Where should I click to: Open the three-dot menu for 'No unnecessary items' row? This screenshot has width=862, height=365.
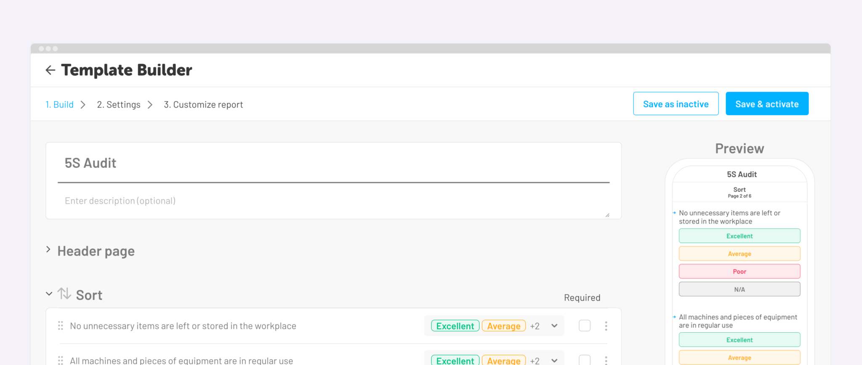tap(606, 326)
